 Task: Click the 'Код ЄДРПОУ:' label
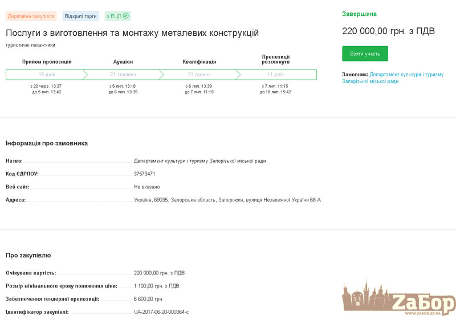coord(22,174)
